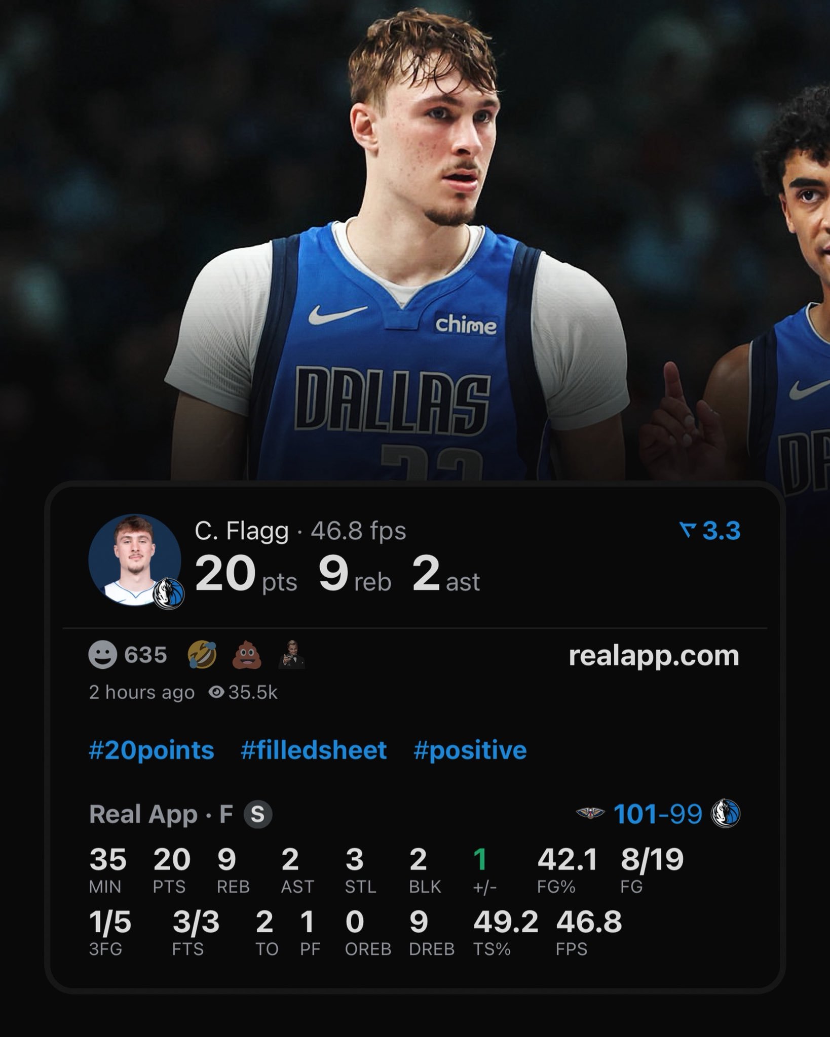Image resolution: width=830 pixels, height=1037 pixels.
Task: Click the 46.8 FPS stat value
Action: point(589,922)
